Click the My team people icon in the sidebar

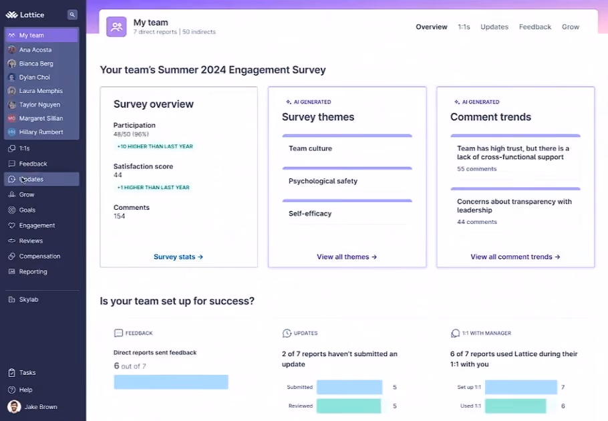(x=11, y=35)
